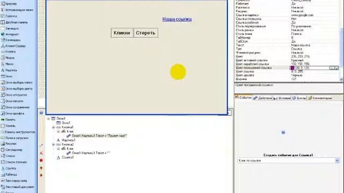Open the Клик по ссылке event dropdown

click(337, 161)
